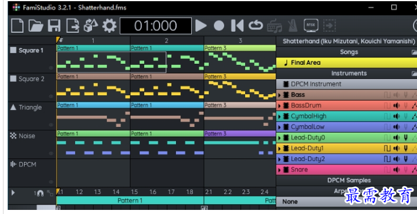Toggle Triangle ghost notes eye
Image resolution: width=417 pixels, height=214 pixels.
(52, 125)
